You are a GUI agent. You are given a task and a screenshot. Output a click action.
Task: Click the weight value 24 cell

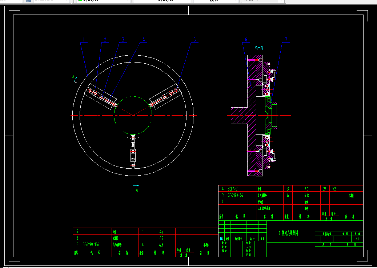(x=325, y=189)
